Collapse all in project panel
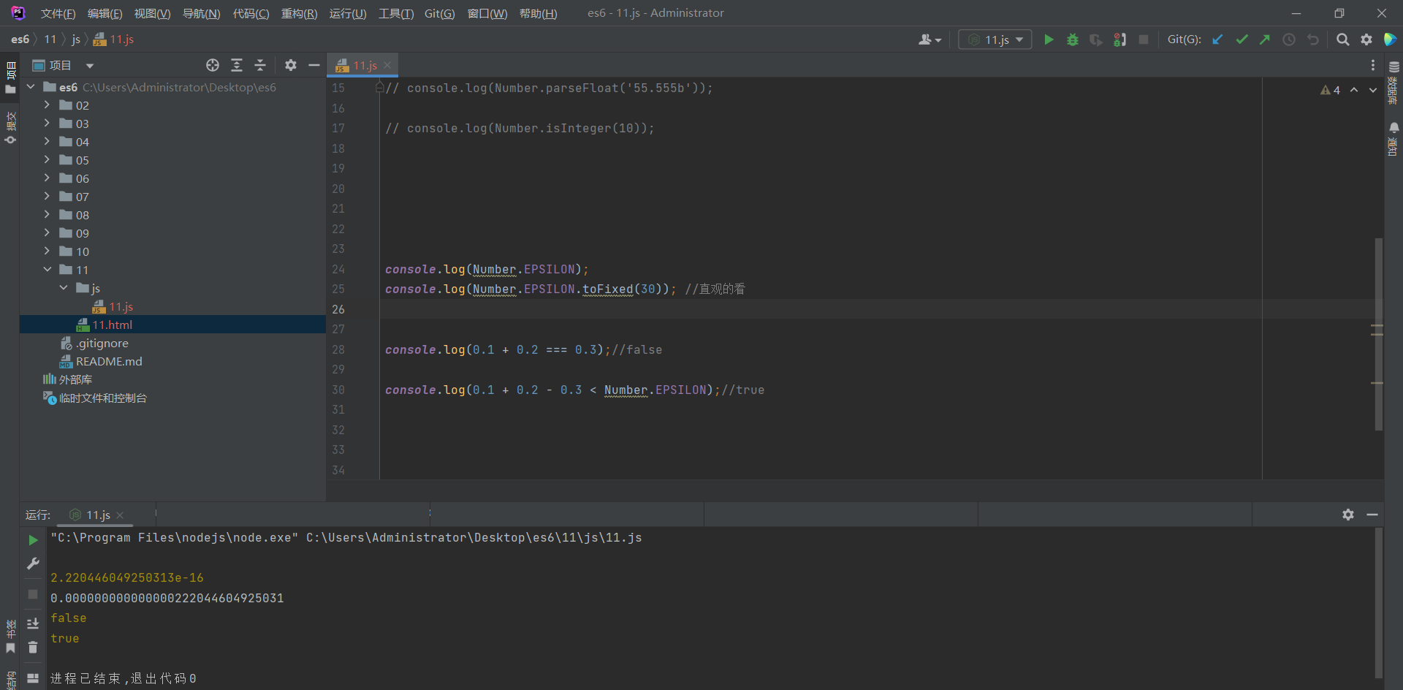 [x=260, y=65]
